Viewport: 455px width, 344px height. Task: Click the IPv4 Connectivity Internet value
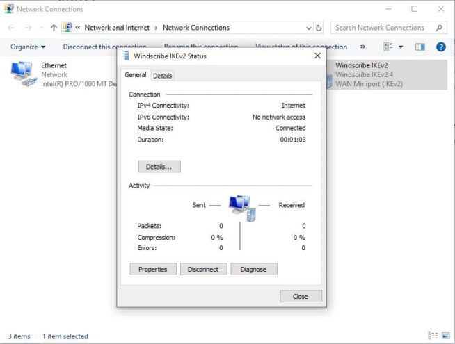(294, 106)
